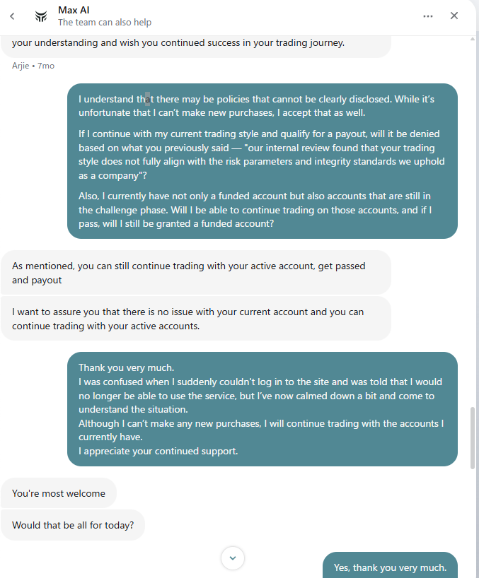Click the "If I continue with my current trading style" paragraph
479x578 pixels.
pos(262,155)
